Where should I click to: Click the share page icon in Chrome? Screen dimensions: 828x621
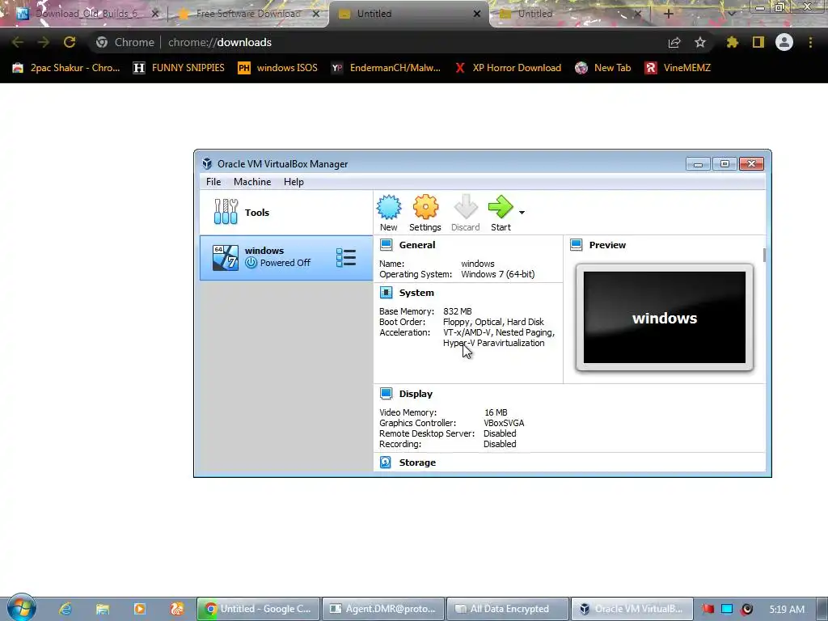coord(674,42)
